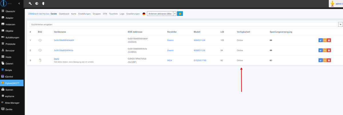
Task: Click device image for 0x00158d000404db9f
Action: (40, 40)
